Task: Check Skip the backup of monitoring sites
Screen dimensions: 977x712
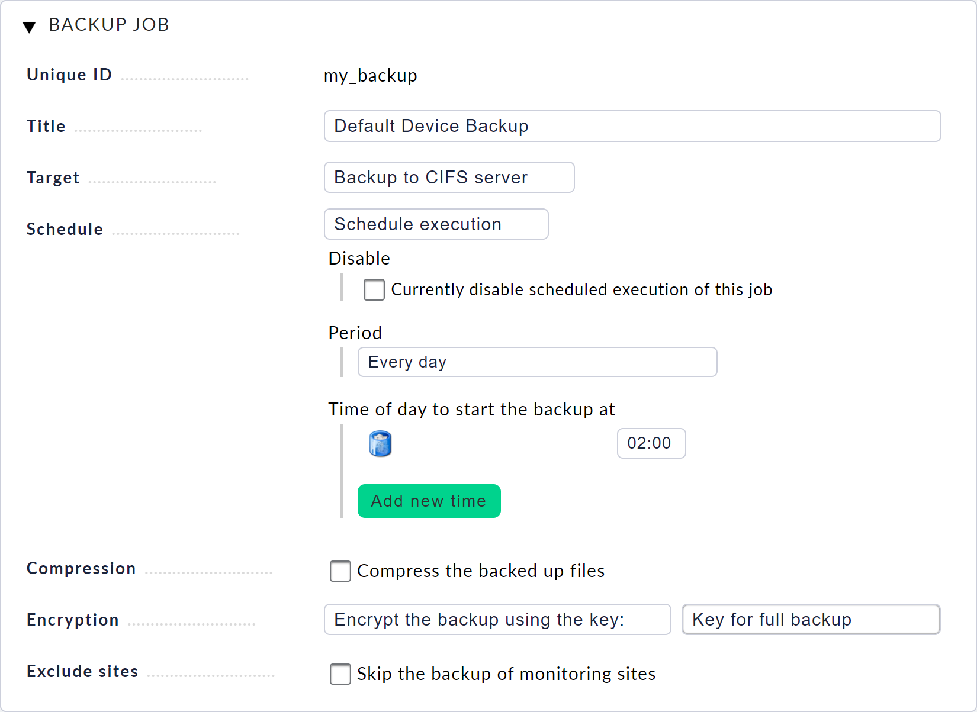Action: coord(340,674)
